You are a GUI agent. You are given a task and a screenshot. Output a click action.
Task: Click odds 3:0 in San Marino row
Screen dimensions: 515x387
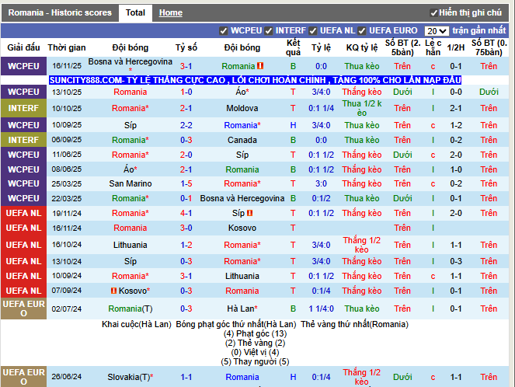[x=321, y=183]
